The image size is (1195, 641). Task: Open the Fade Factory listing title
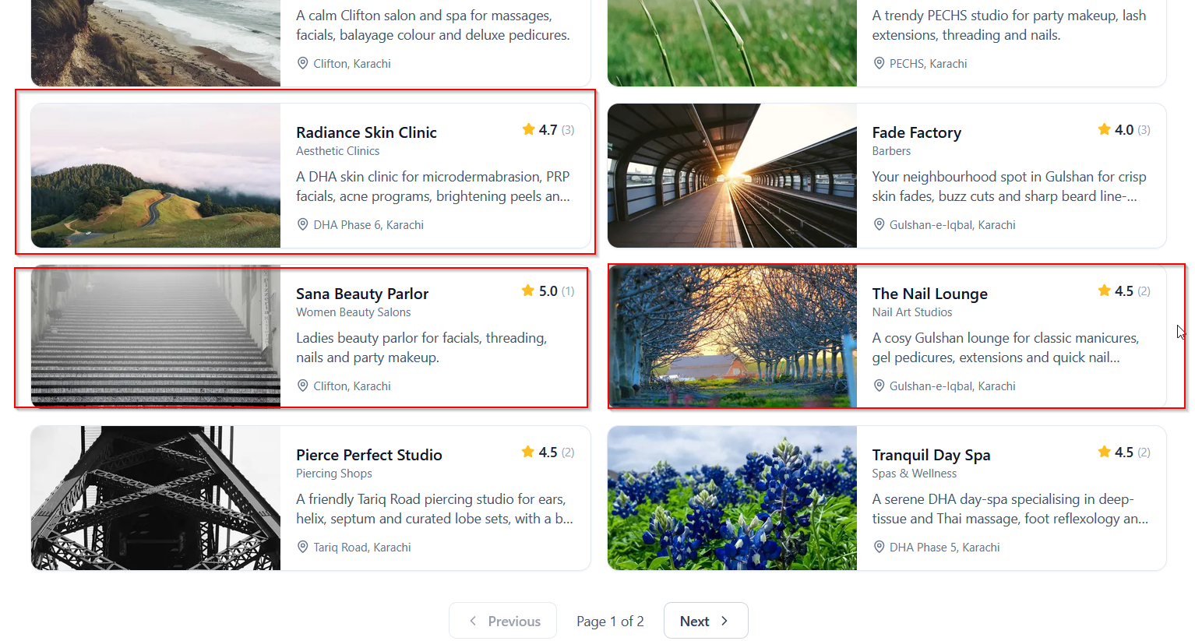917,132
